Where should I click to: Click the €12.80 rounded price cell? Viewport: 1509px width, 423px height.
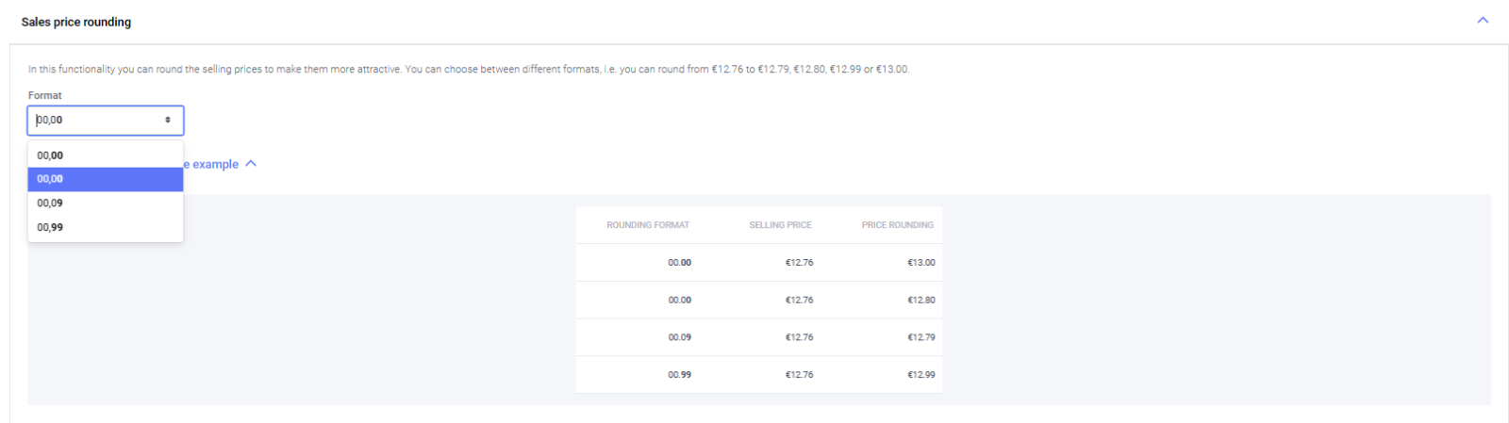(x=920, y=301)
